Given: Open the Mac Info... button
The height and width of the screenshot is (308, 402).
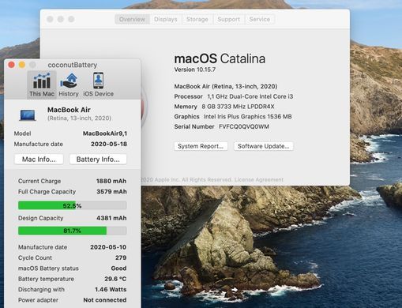Looking at the screenshot, I should pyautogui.click(x=39, y=160).
